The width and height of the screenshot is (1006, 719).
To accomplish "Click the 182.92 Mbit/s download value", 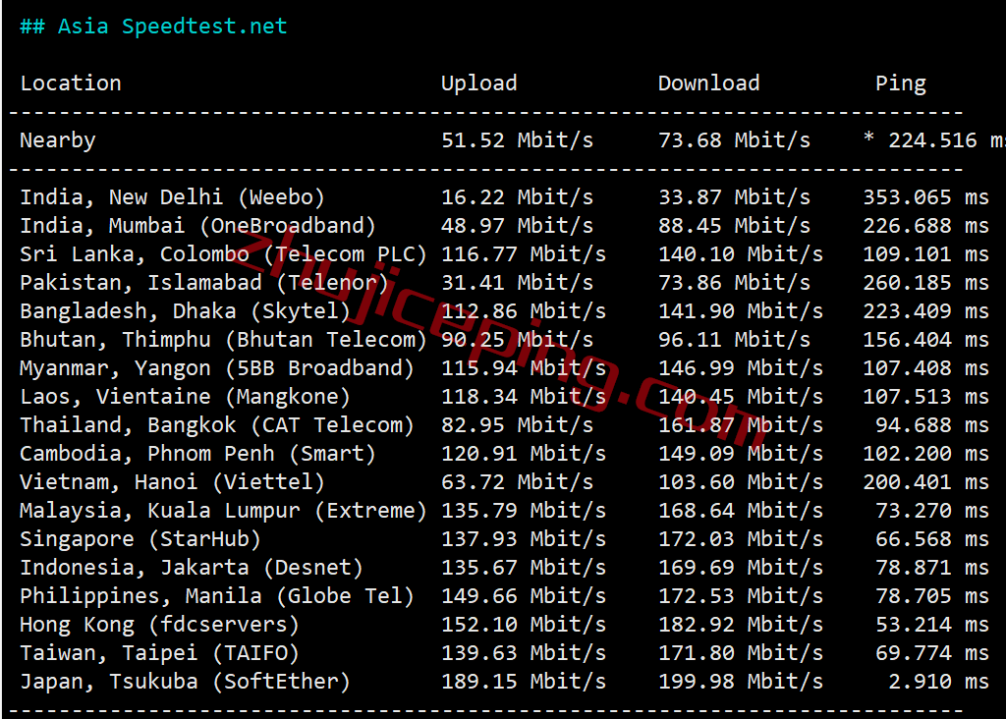I will [x=741, y=625].
